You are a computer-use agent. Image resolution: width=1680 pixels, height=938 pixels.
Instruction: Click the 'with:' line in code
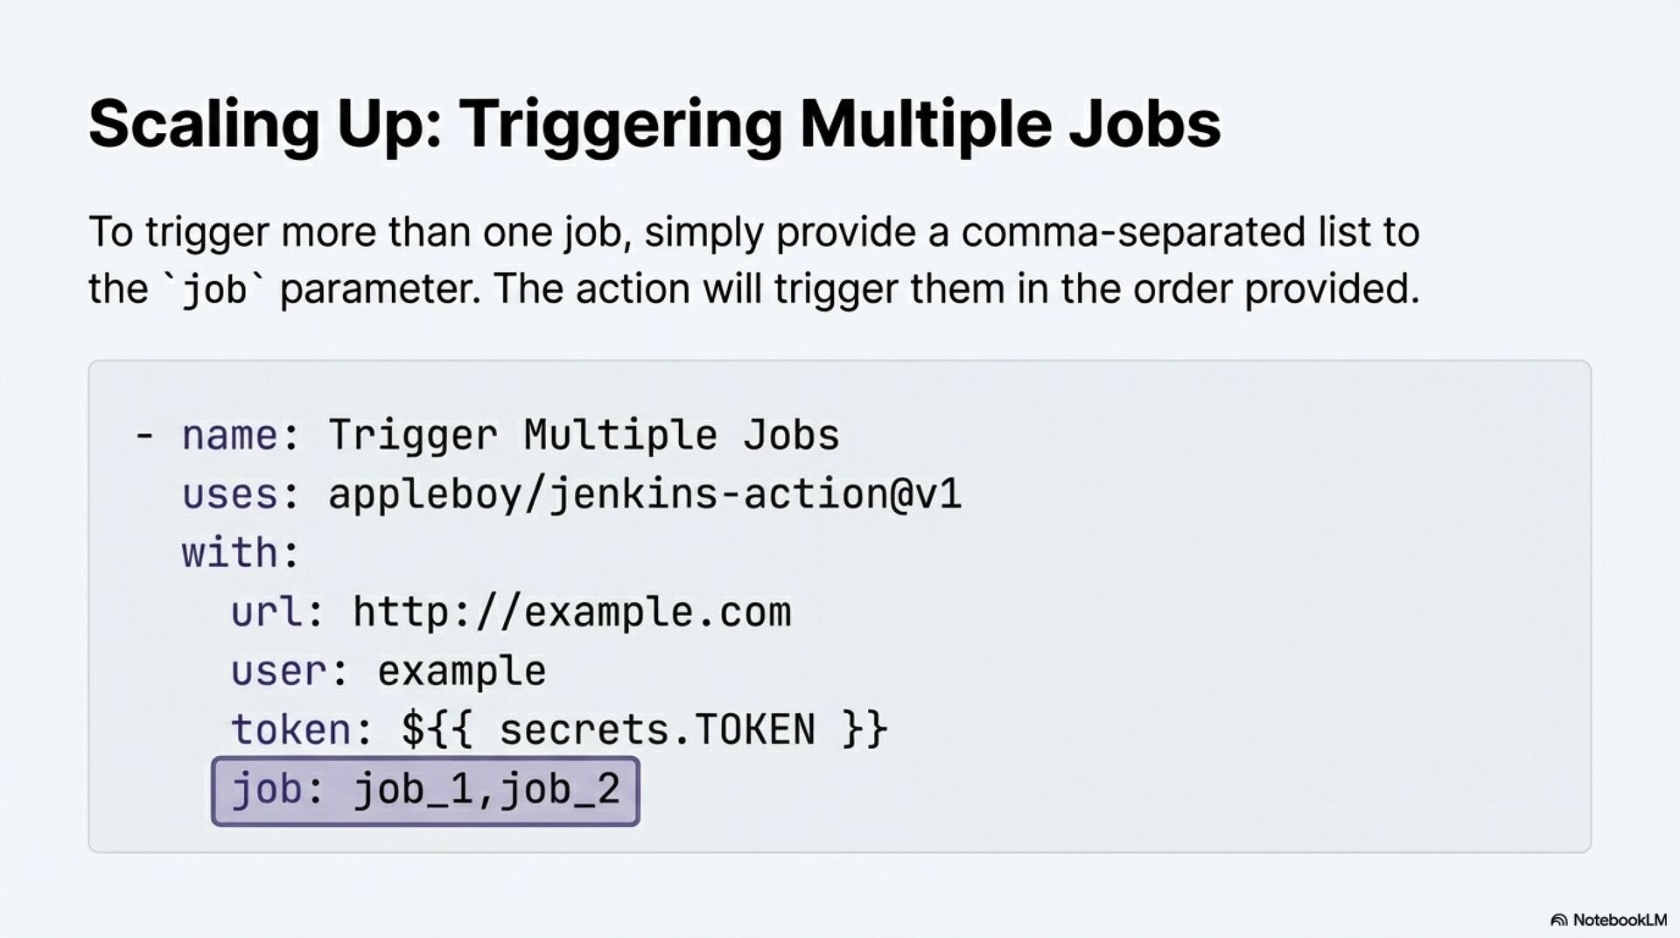[x=241, y=552]
